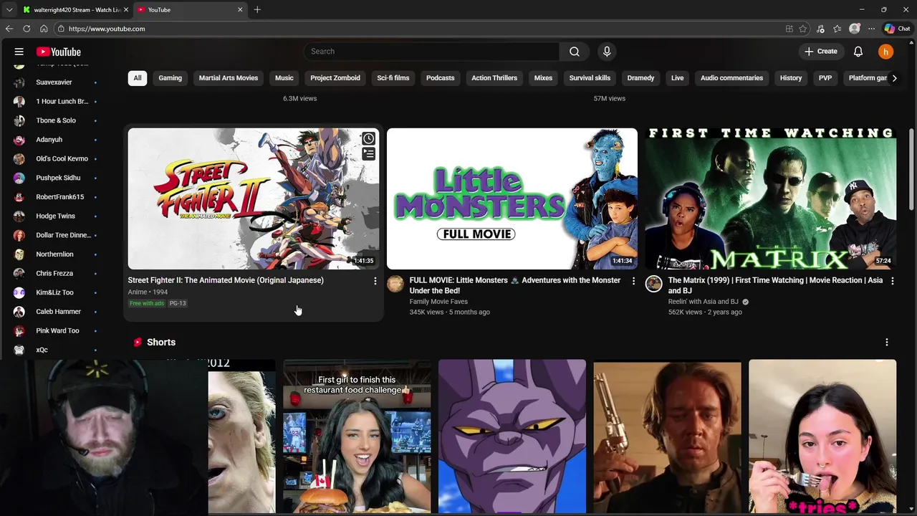Click Add to queue icon on Street Fighter thumbnail
The width and height of the screenshot is (917, 516).
(x=368, y=153)
